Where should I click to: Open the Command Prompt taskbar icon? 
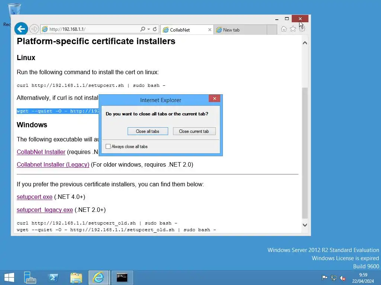point(122,278)
